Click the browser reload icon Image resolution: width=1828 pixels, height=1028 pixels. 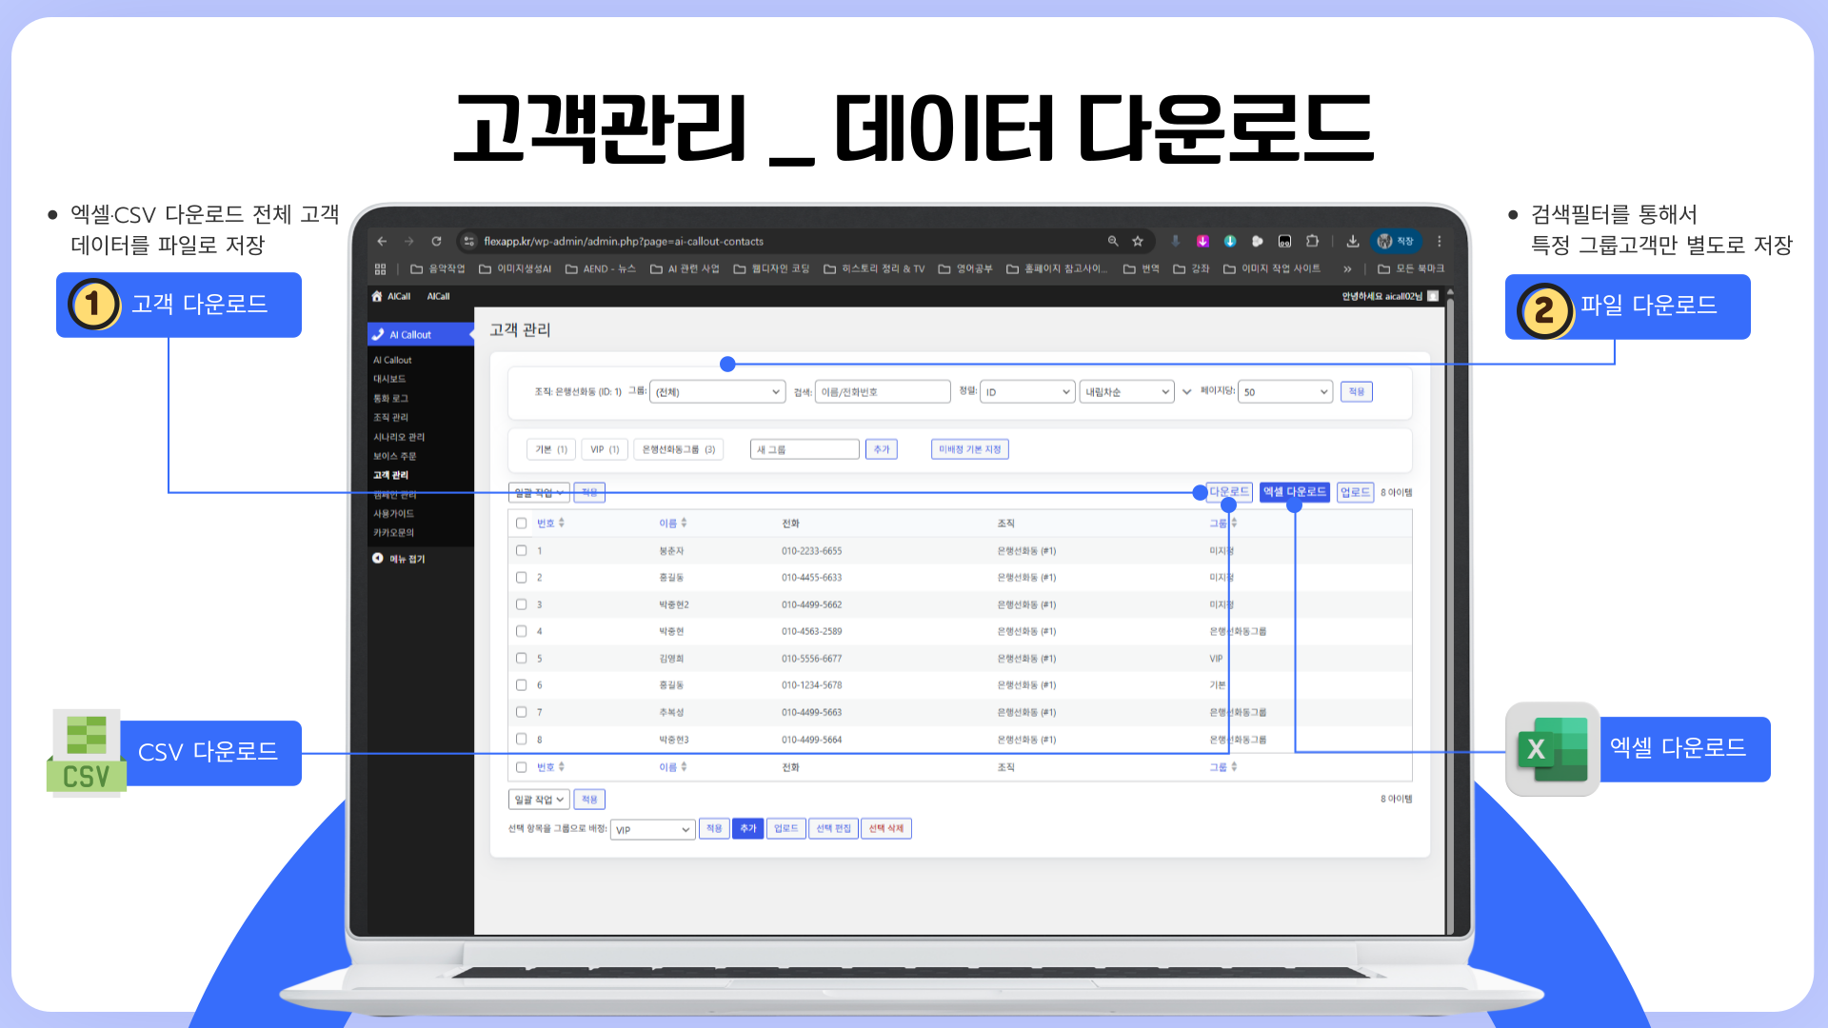click(x=436, y=242)
